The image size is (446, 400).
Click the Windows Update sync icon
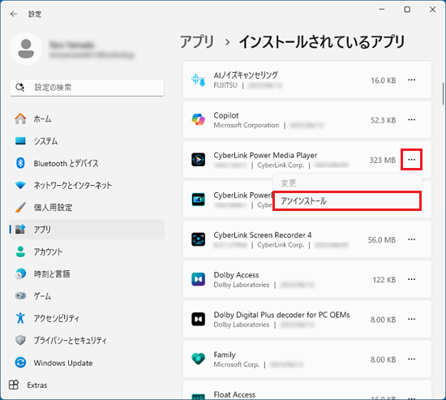20,363
